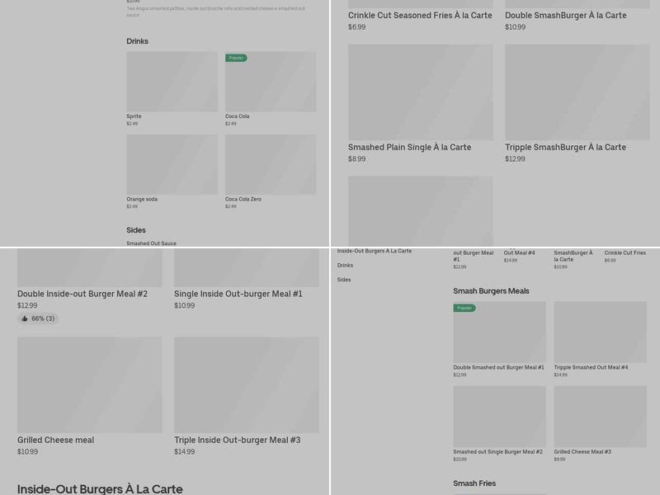Click $12.99 price under Tripple SmashBurger À la Carte
This screenshot has height=495, width=660.
click(x=515, y=159)
